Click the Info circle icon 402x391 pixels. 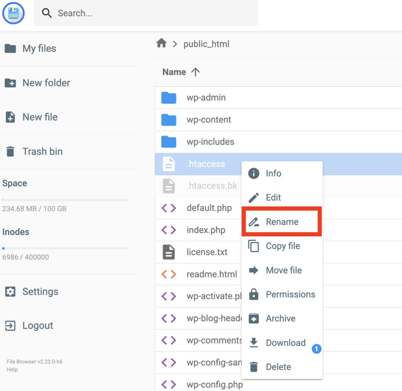click(x=254, y=173)
